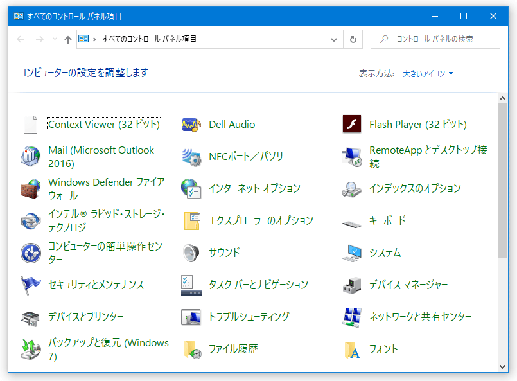
Task: Go up one level with the up arrow
Action: (68, 40)
